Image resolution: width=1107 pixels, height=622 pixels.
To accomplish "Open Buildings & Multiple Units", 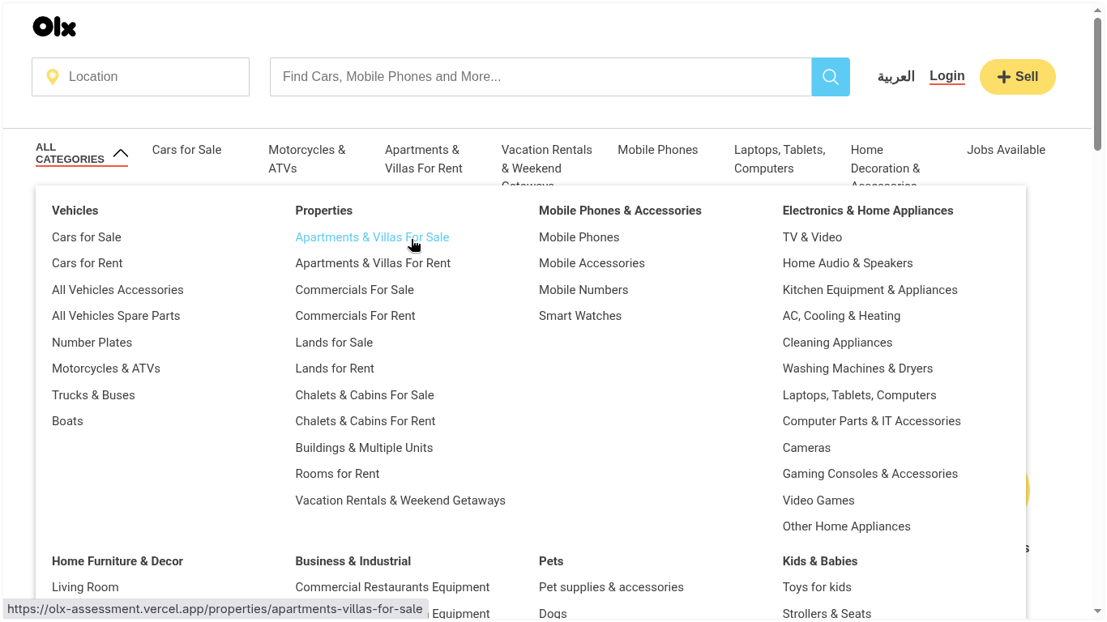I will coord(364,448).
